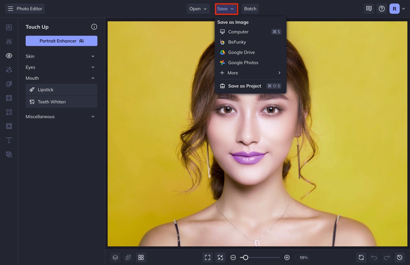Open the More save destinations submenu
The image size is (410, 265).
click(x=250, y=73)
